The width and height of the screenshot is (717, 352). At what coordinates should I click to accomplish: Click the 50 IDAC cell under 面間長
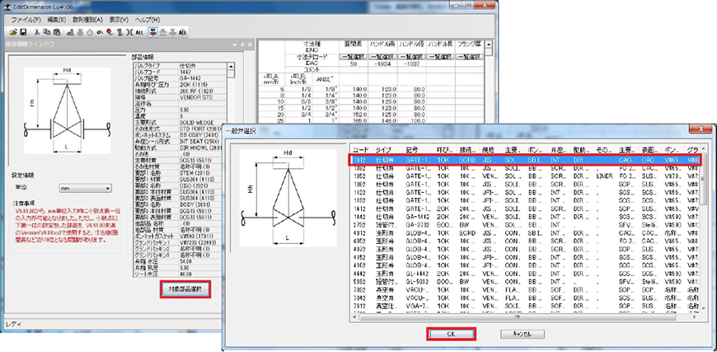(353, 63)
